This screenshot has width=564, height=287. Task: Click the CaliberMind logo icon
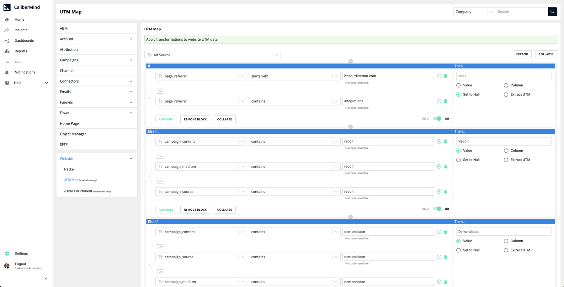coord(7,7)
